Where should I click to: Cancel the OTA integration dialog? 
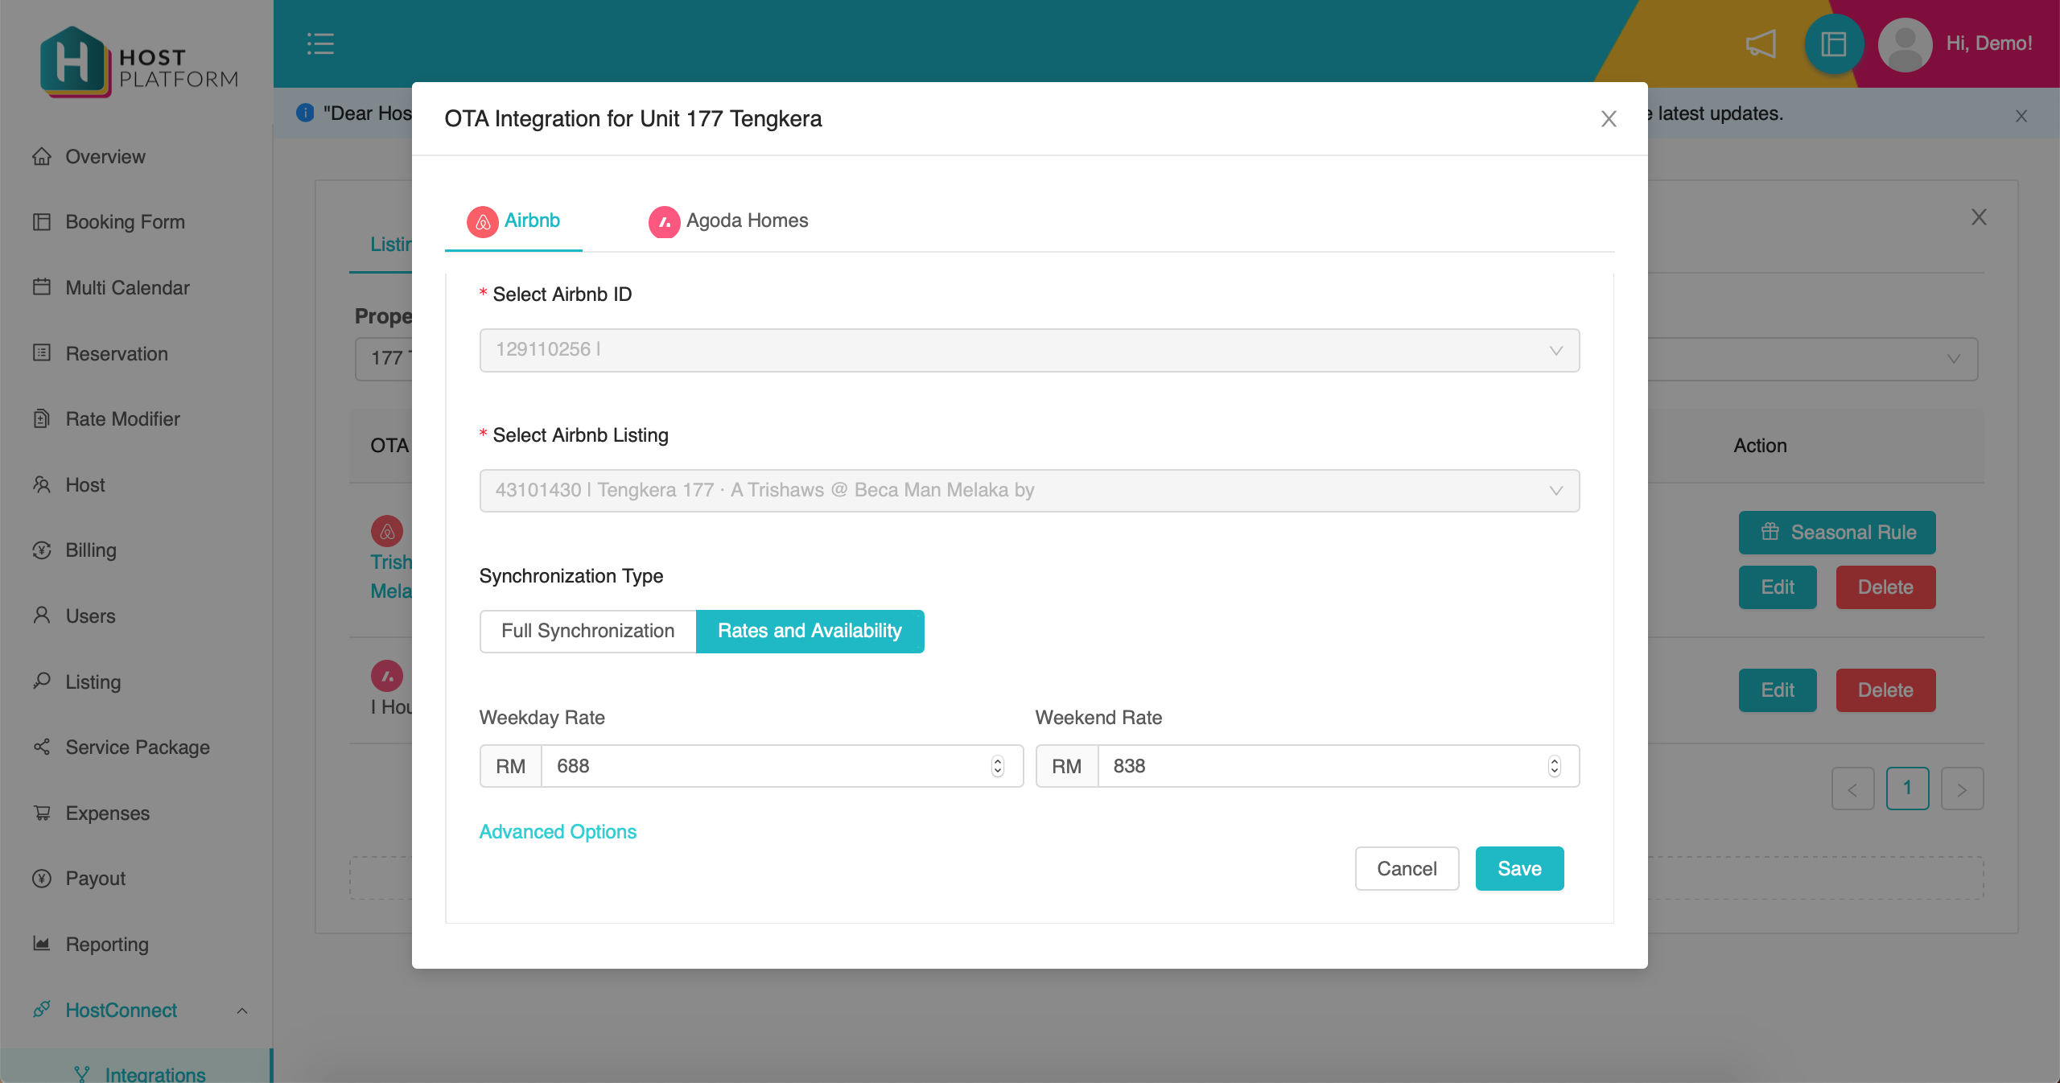1407,868
